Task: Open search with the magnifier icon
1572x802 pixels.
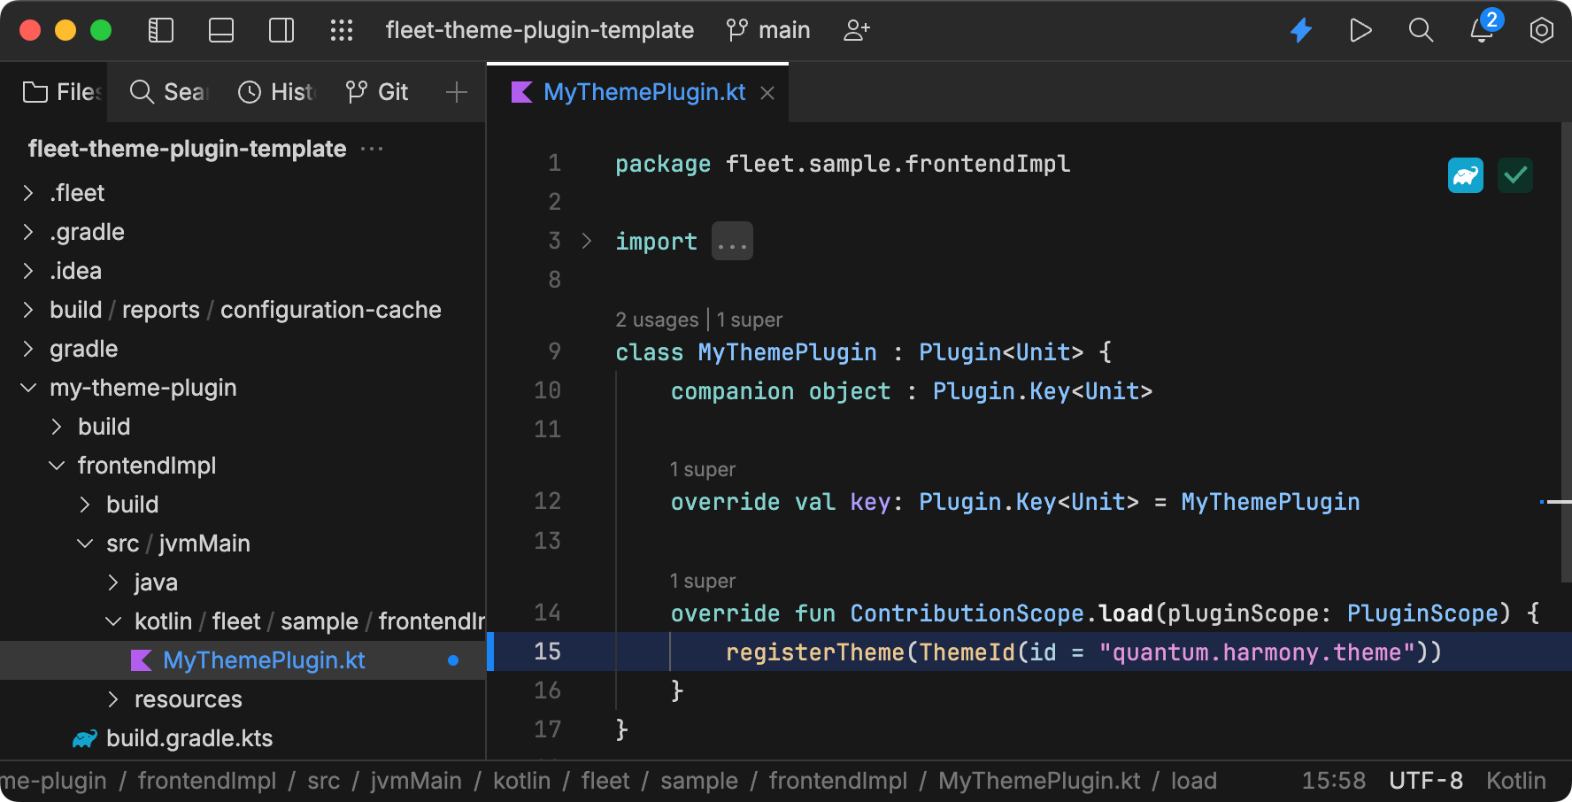Action: click(x=1420, y=29)
